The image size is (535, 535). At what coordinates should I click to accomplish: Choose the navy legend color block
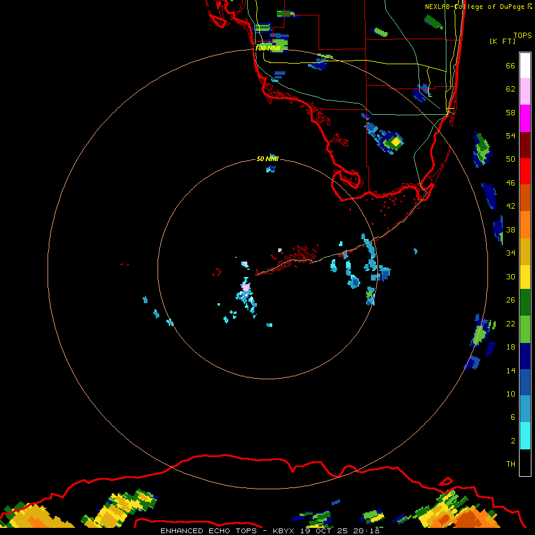525,357
